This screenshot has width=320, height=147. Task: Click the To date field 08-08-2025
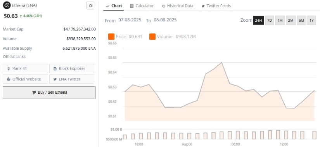[165, 20]
